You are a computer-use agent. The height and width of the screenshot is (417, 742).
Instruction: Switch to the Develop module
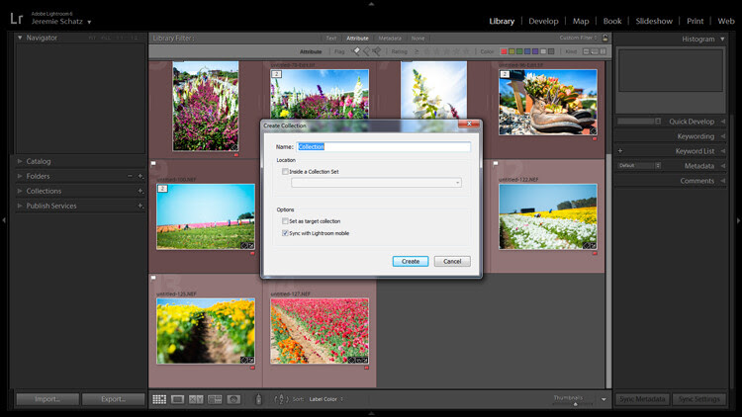[x=543, y=22]
